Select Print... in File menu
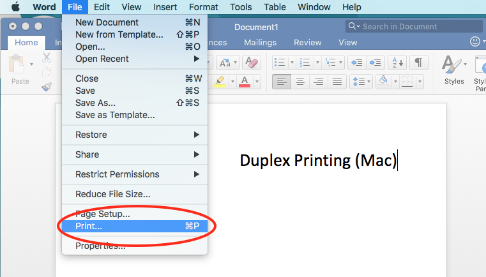Viewport: 486px width, 277px height. coord(135,226)
